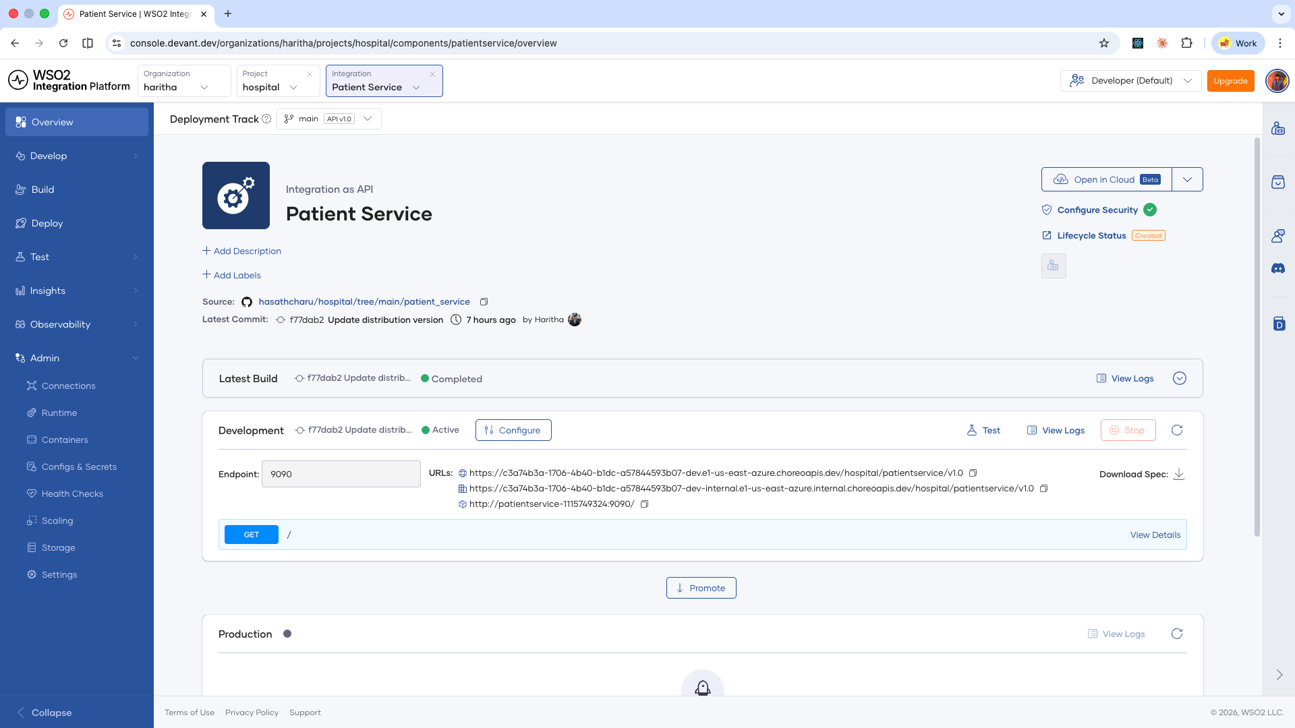The image size is (1295, 728).
Task: Open the Discord community icon in right rail
Action: pyautogui.click(x=1278, y=268)
